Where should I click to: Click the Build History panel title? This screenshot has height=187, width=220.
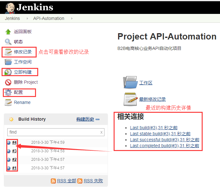[x=32, y=119]
